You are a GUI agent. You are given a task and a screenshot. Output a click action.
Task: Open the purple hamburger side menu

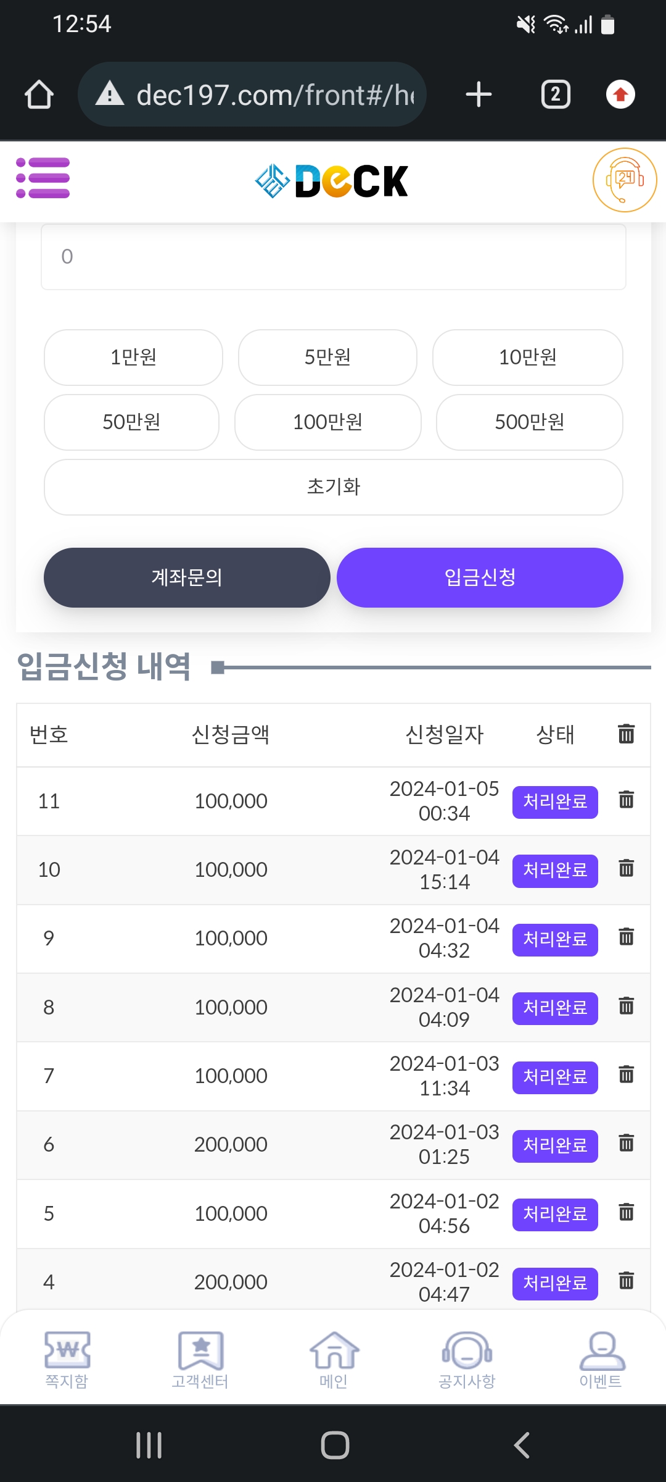click(43, 178)
